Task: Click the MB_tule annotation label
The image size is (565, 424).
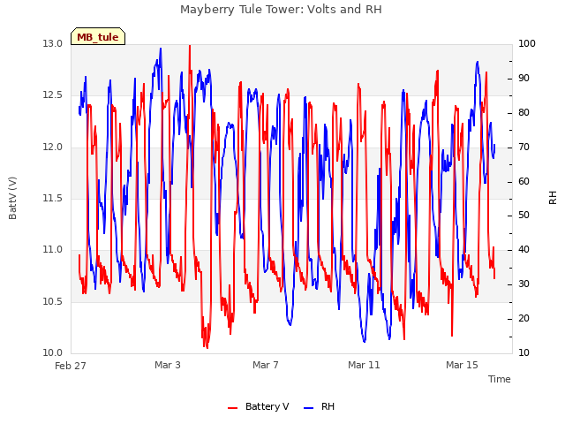Action: click(98, 36)
